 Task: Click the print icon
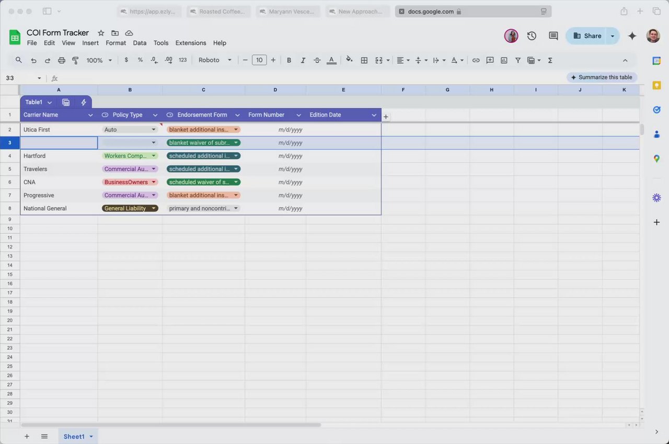(62, 60)
